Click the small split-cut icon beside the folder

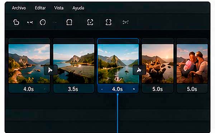point(30,22)
